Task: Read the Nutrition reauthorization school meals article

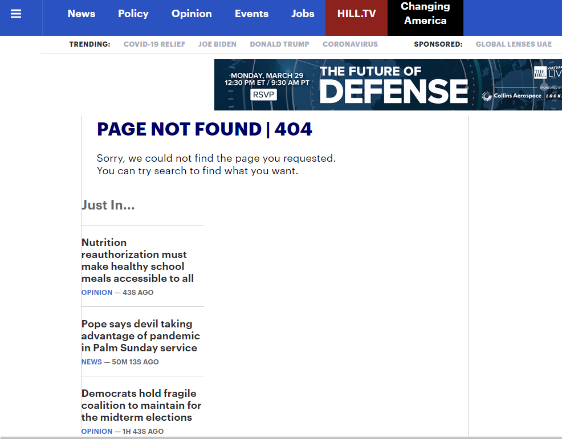Action: tap(137, 260)
